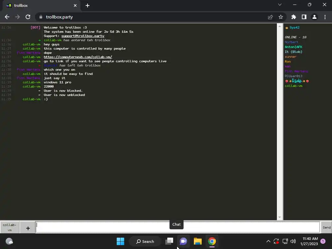332x249 pixels.
Task: Share this page via share icon
Action: (270, 17)
